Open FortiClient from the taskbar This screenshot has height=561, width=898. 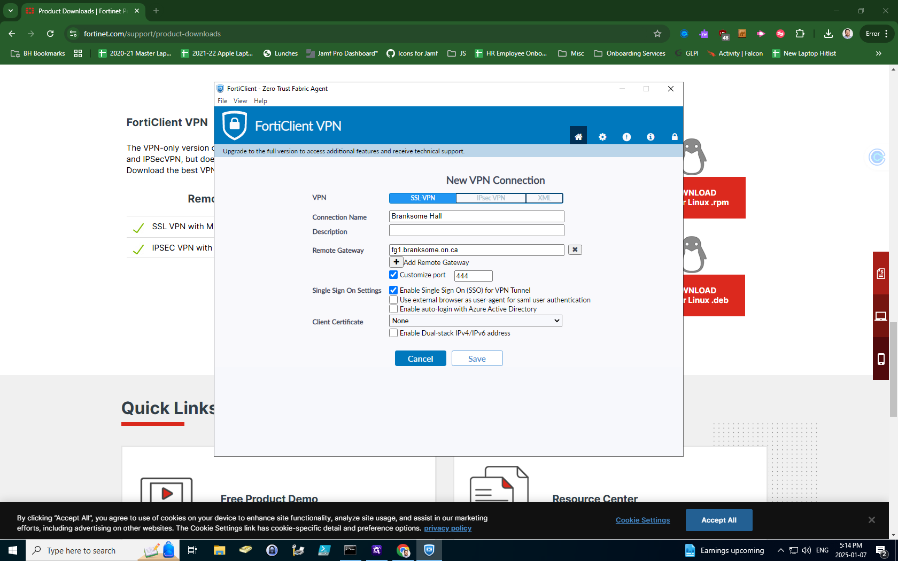pyautogui.click(x=429, y=550)
